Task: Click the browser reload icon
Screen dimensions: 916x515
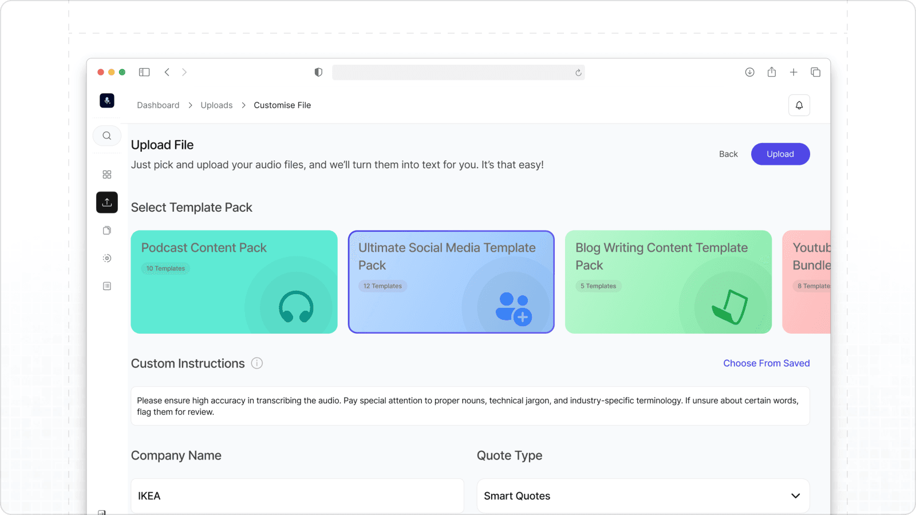Action: (578, 73)
